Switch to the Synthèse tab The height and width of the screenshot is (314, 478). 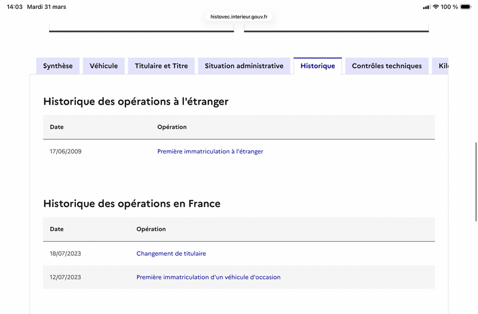58,66
